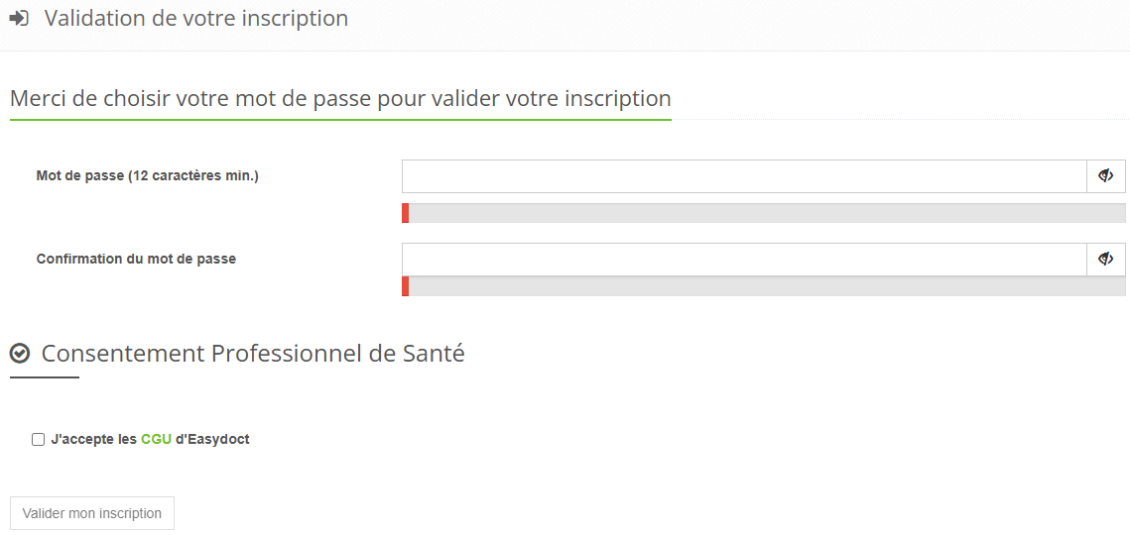1130x535 pixels.
Task: Click the confirmation password strength bar
Action: [764, 286]
